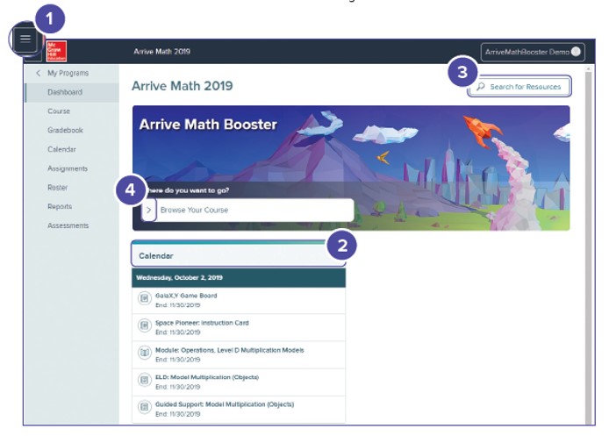
Task: Click the Module Operations Level D icon
Action: [x=144, y=353]
